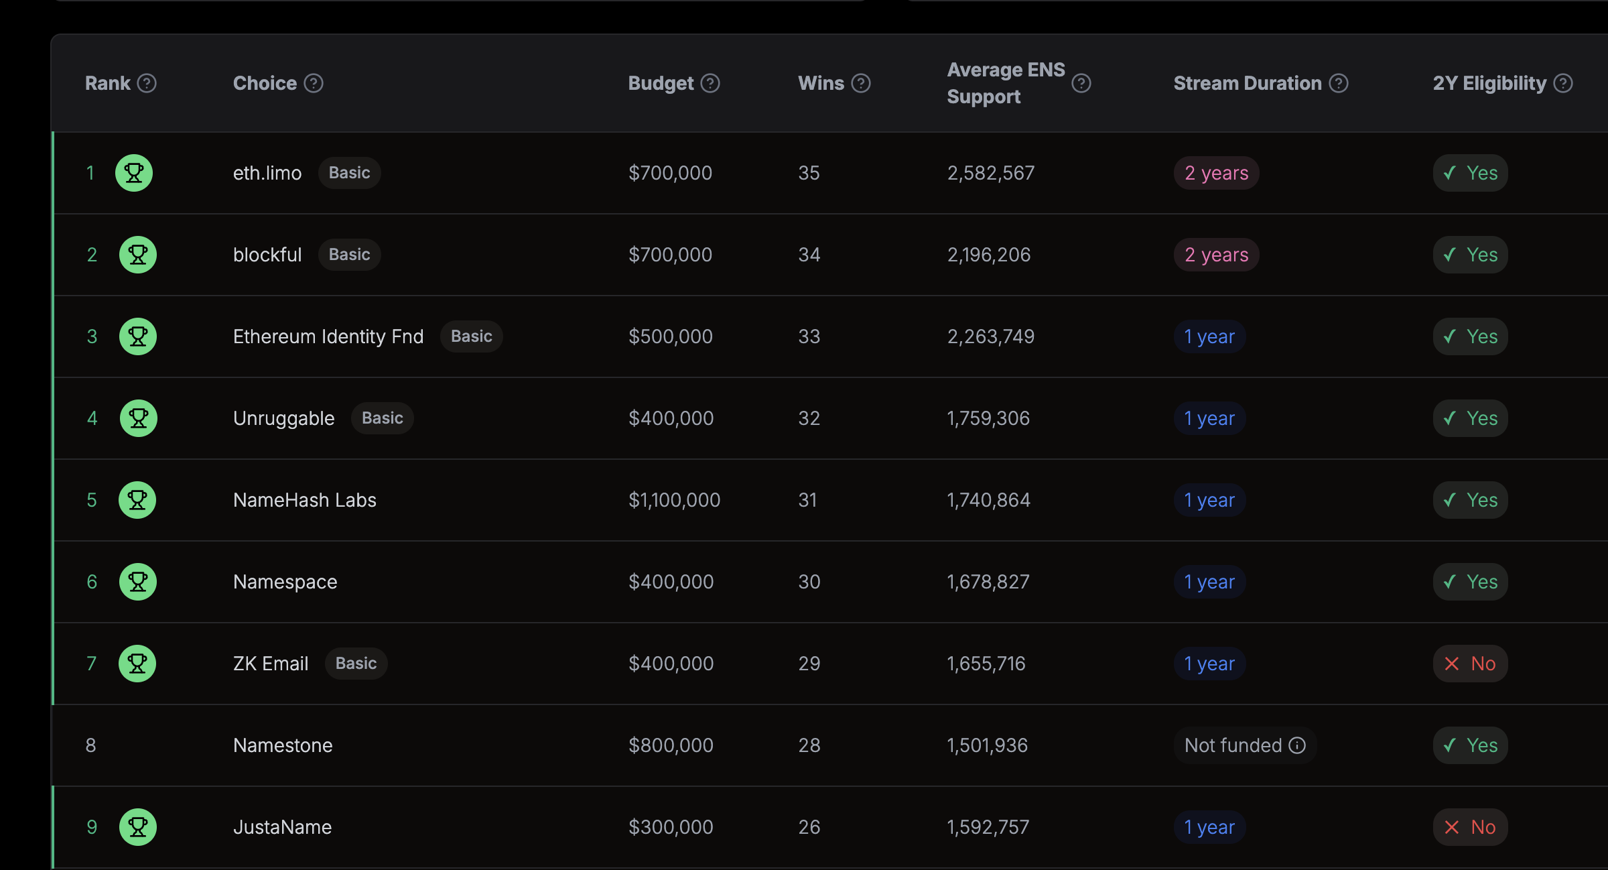Viewport: 1608px width, 870px height.
Task: Select the eth.limo choice name
Action: click(x=267, y=173)
